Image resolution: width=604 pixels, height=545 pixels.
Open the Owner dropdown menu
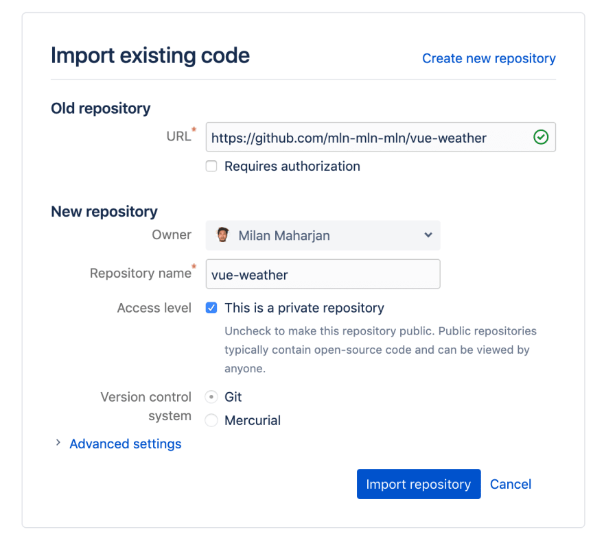323,235
